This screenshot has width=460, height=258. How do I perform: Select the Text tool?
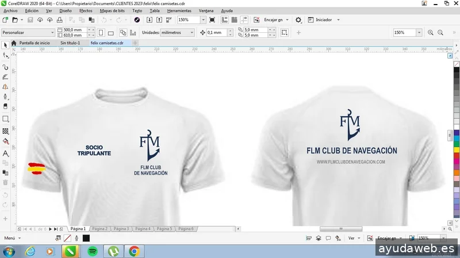point(5,153)
